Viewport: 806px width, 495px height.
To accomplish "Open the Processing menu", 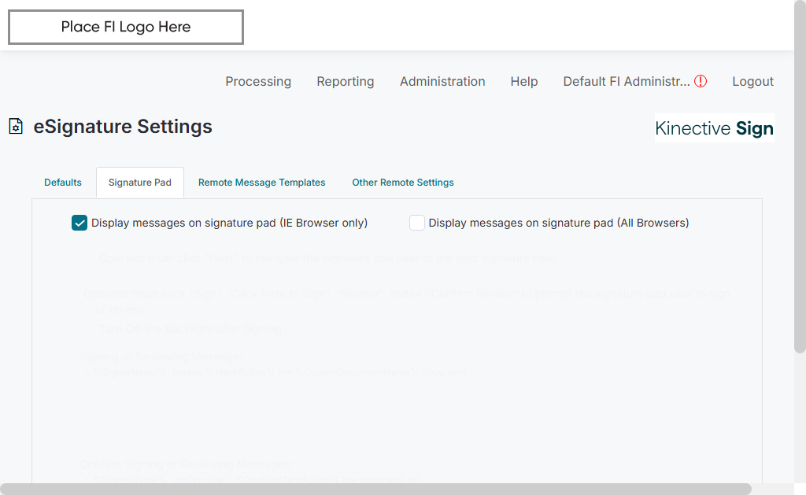I will pyautogui.click(x=258, y=81).
